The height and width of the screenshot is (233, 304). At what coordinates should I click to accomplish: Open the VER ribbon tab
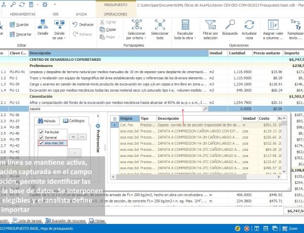click(55, 14)
